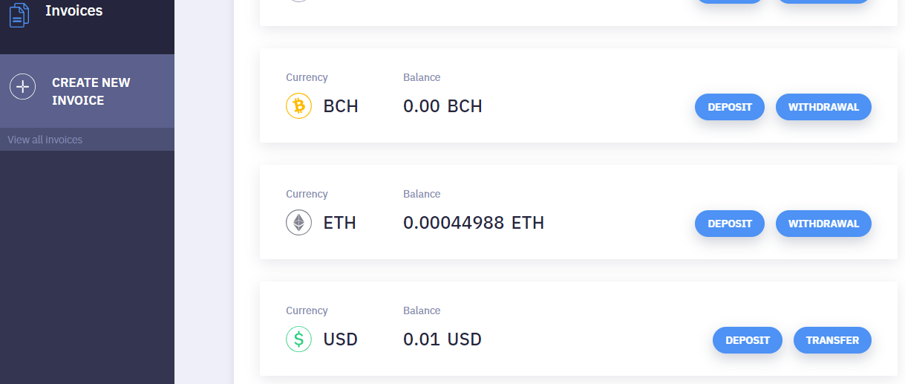
Task: Click the Invoices document icon in sidebar
Action: click(19, 14)
